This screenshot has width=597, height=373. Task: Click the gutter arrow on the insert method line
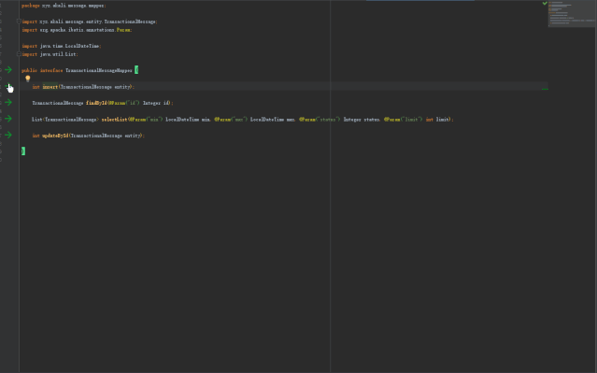[x=8, y=87]
